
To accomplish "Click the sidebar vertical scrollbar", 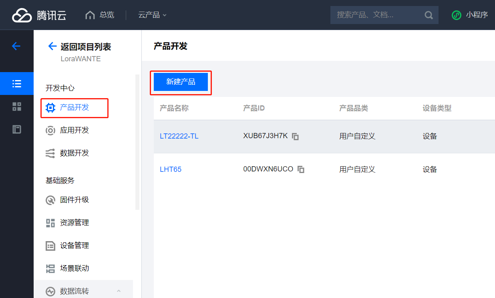I will coord(137,142).
